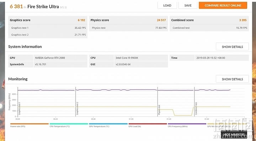The image size is (256, 141).
Task: Click the SAVE button
Action: (x=188, y=5)
